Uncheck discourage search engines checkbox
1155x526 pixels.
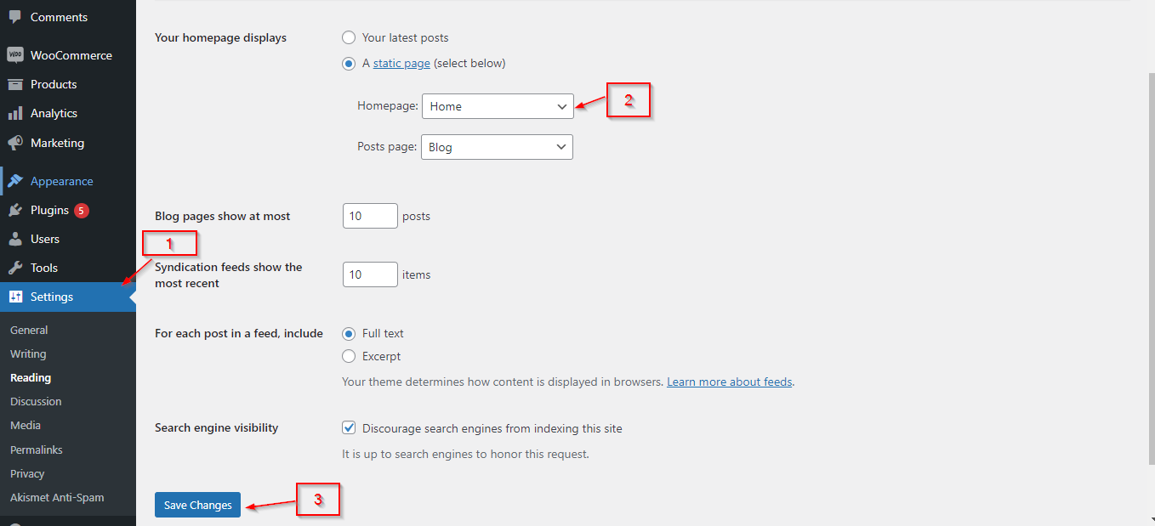coord(349,428)
